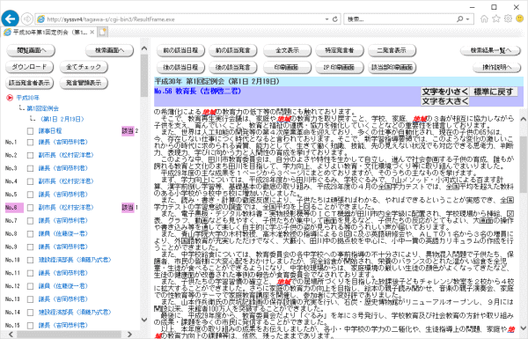Click the ダウンロード button

point(30,67)
